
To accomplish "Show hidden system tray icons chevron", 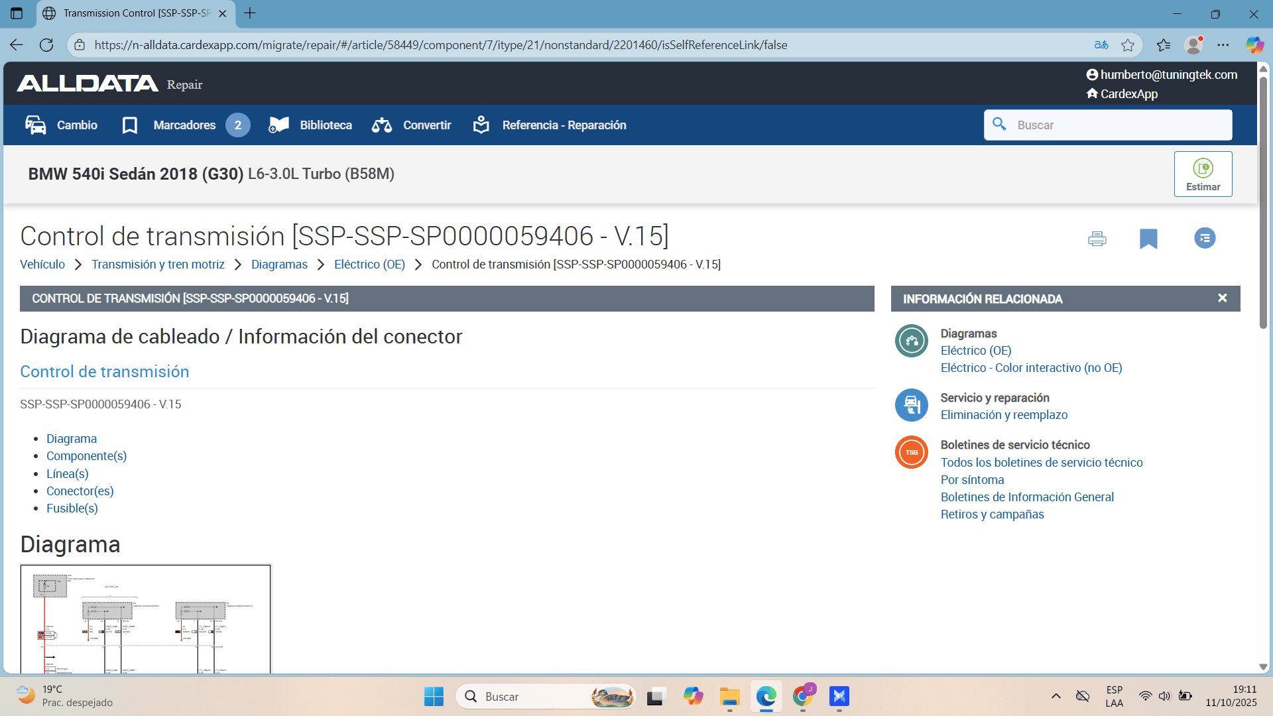I will tap(1056, 696).
